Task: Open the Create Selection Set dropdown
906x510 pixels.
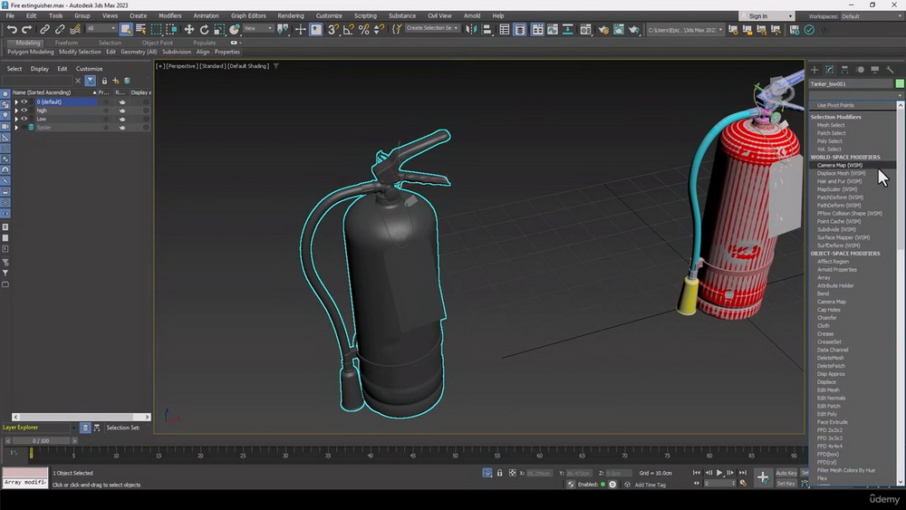Action: [x=431, y=28]
